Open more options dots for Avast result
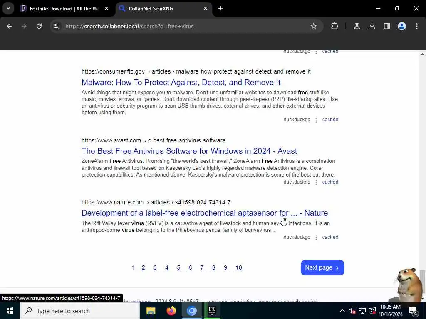This screenshot has width=426, height=319. point(316,182)
